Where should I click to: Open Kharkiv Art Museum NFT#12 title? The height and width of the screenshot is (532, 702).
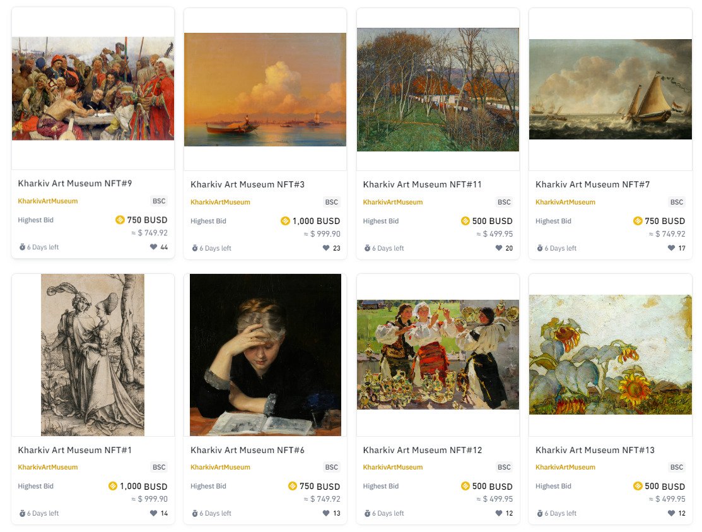423,450
